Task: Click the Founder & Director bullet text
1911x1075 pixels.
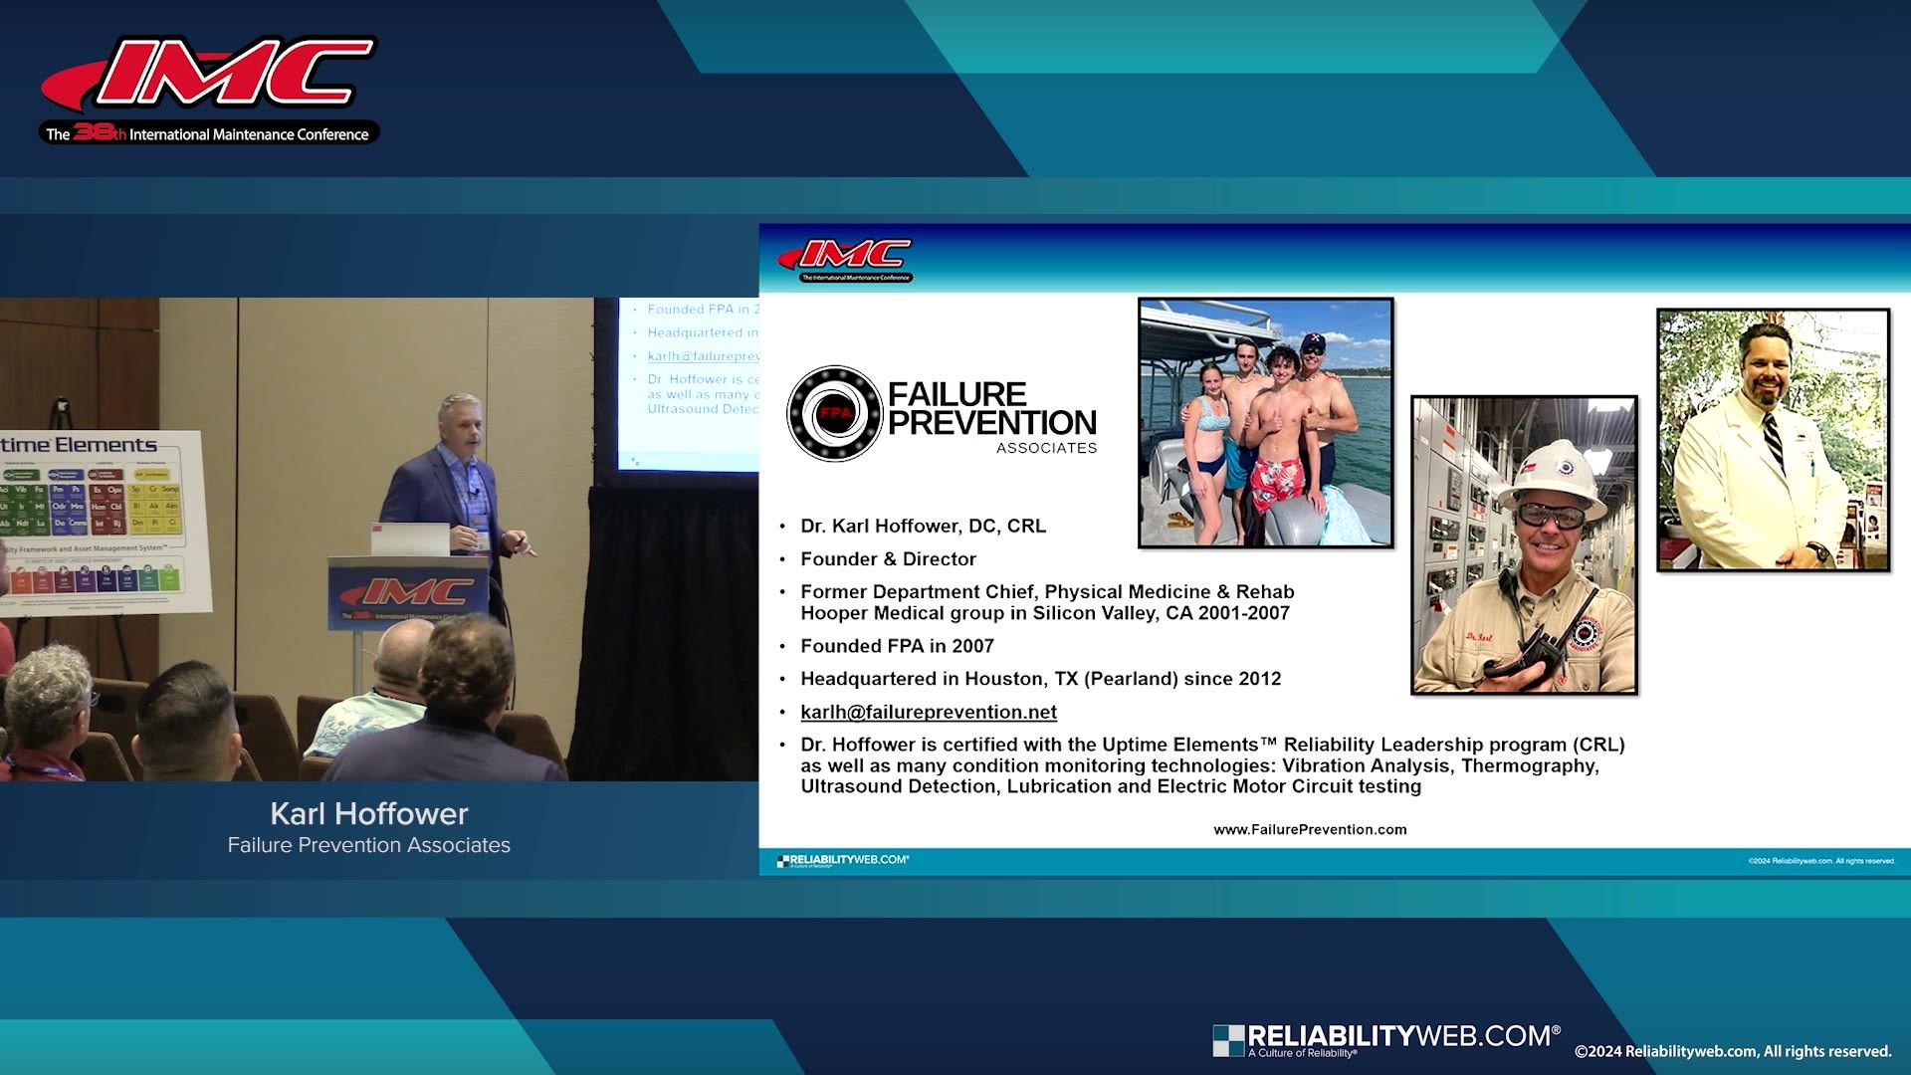Action: [x=888, y=559]
